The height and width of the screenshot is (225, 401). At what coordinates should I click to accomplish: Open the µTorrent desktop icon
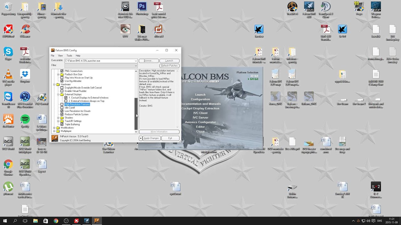8,189
